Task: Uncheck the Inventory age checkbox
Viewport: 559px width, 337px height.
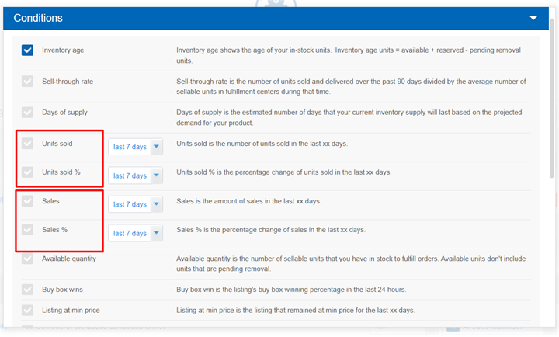Action: tap(27, 50)
